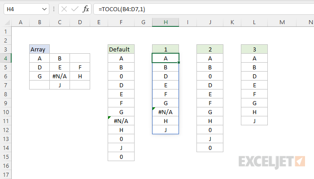Click the Cancel X formula icon
Screen dimensions: 314x179
pos(64,9)
